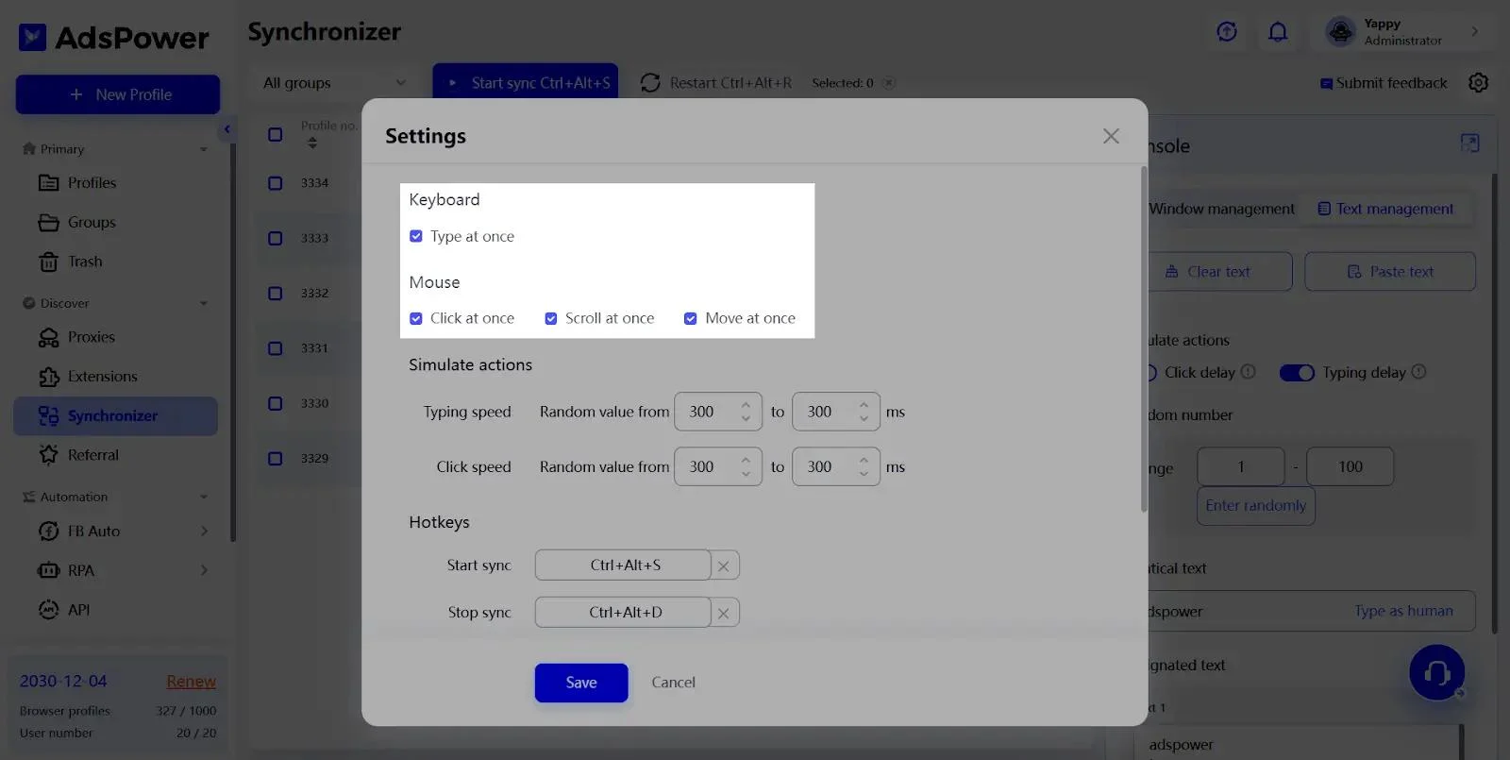Disable the Scroll at once checkbox

tap(551, 319)
